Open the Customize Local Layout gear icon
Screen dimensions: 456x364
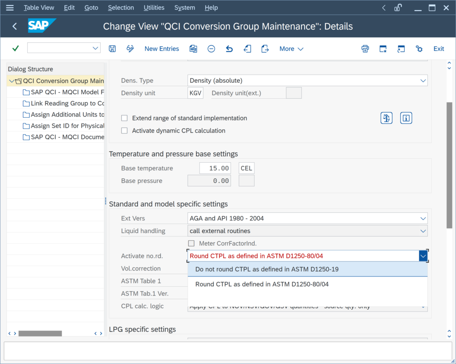[x=419, y=48]
